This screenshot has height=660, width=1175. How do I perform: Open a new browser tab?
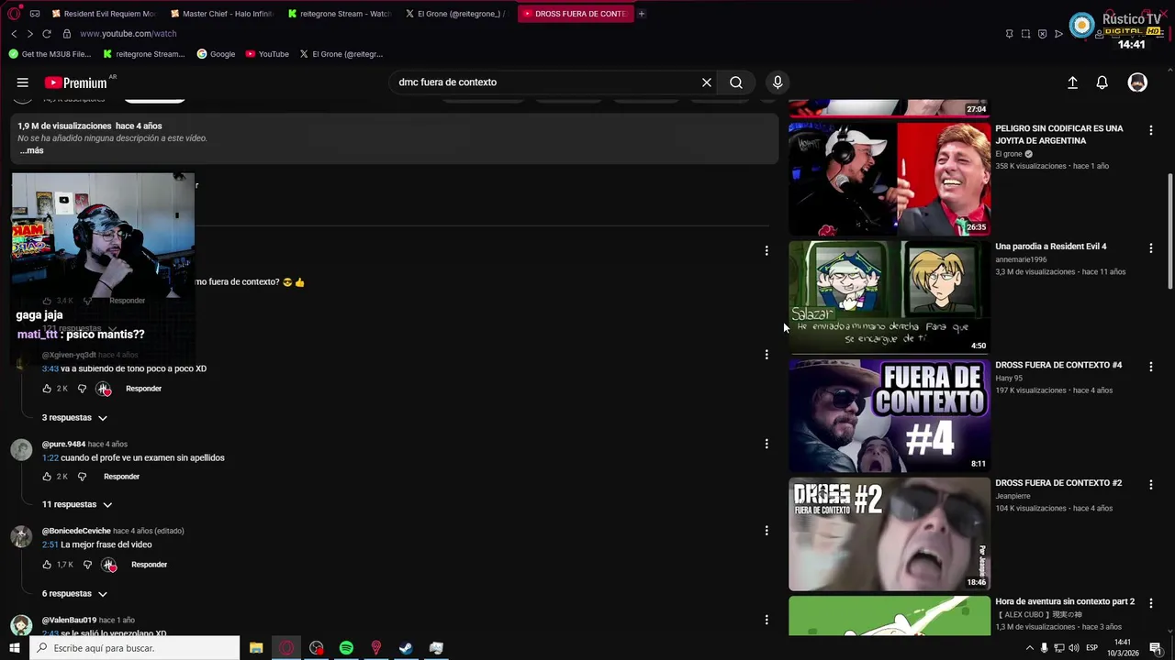[x=642, y=14]
